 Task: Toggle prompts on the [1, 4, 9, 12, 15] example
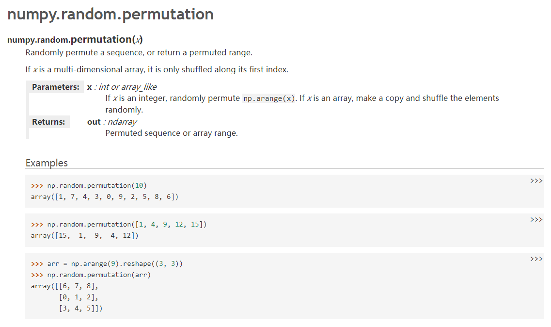tap(536, 220)
